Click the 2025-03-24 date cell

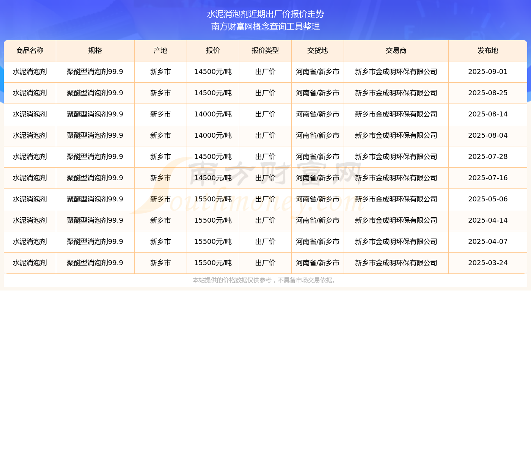tap(488, 263)
